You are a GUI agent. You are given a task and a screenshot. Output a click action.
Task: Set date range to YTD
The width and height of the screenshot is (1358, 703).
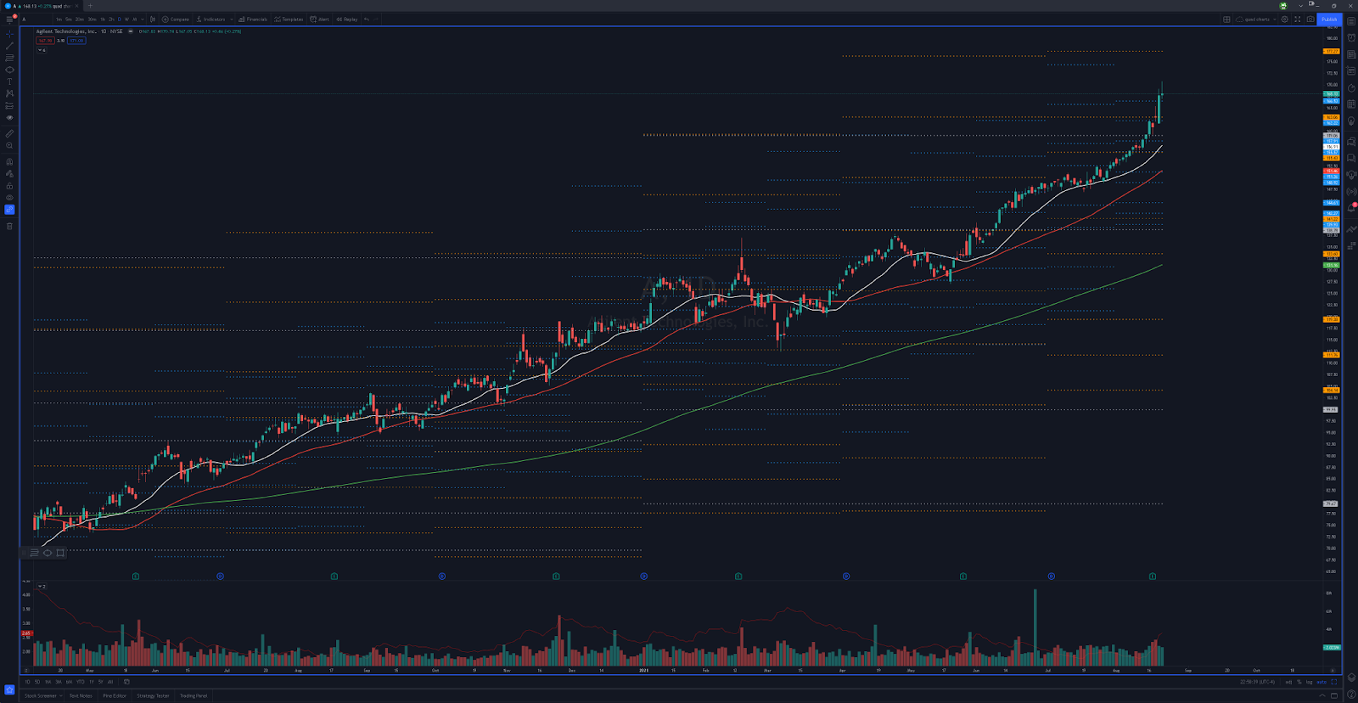click(81, 682)
